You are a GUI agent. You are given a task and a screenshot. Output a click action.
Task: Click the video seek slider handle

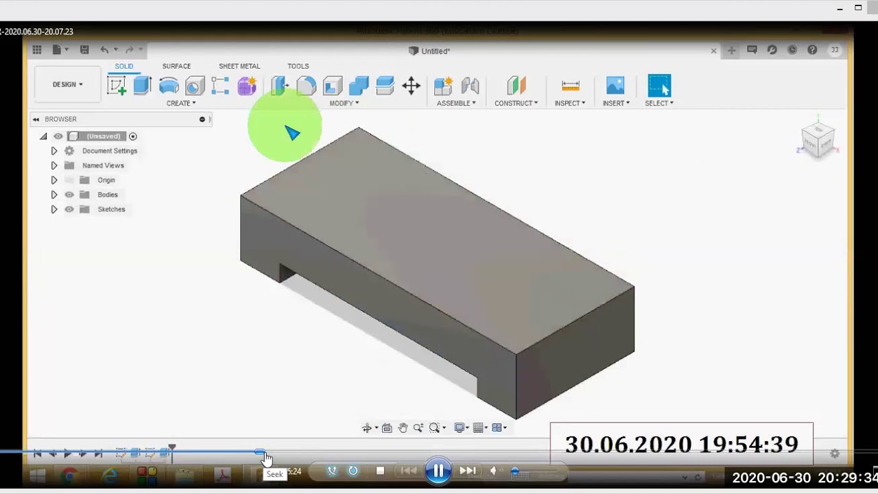pyautogui.click(x=260, y=452)
